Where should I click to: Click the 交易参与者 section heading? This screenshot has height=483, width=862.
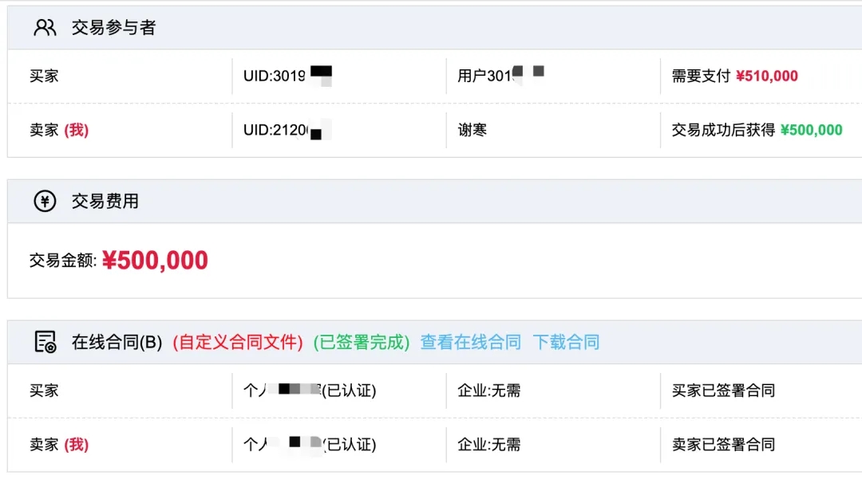(113, 28)
